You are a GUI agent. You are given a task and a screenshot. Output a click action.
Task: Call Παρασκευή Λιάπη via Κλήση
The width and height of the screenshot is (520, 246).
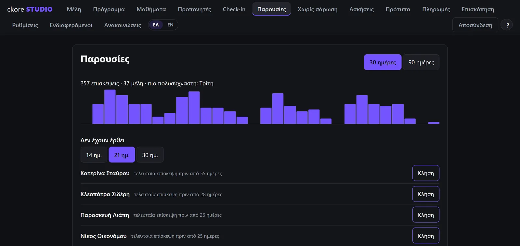(426, 215)
